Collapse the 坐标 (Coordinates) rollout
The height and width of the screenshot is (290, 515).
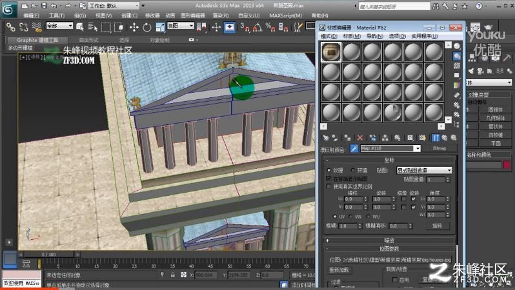tap(390, 160)
